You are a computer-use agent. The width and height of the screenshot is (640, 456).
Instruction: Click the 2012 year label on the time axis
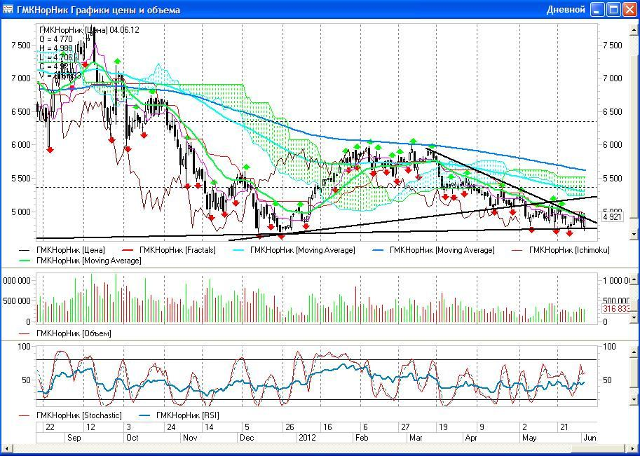pyautogui.click(x=307, y=438)
